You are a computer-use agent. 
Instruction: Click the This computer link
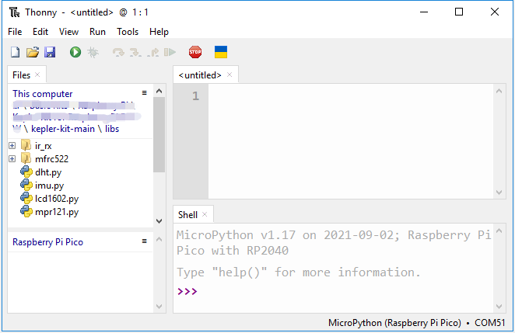(42, 94)
